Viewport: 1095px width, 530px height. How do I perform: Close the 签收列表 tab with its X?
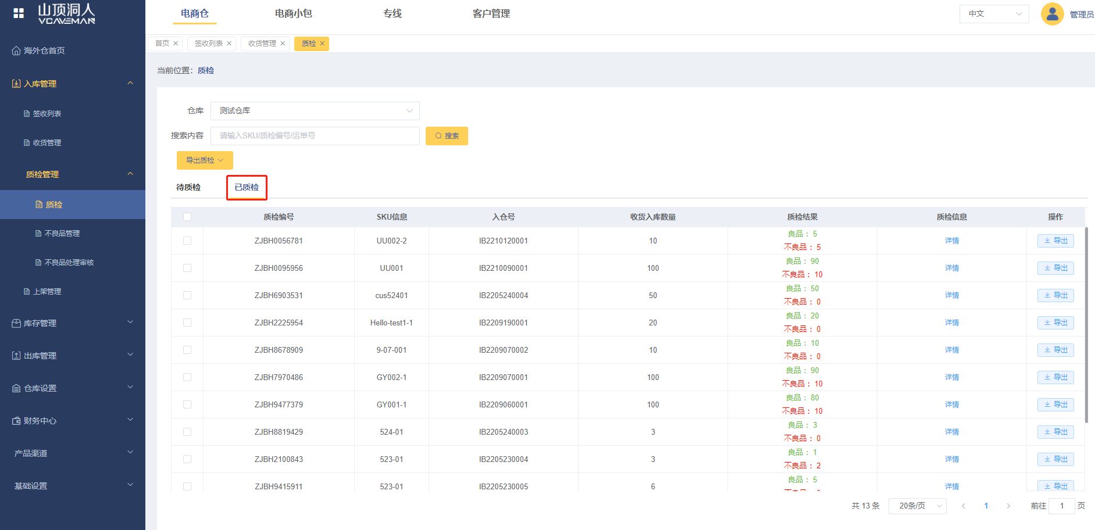pos(229,44)
